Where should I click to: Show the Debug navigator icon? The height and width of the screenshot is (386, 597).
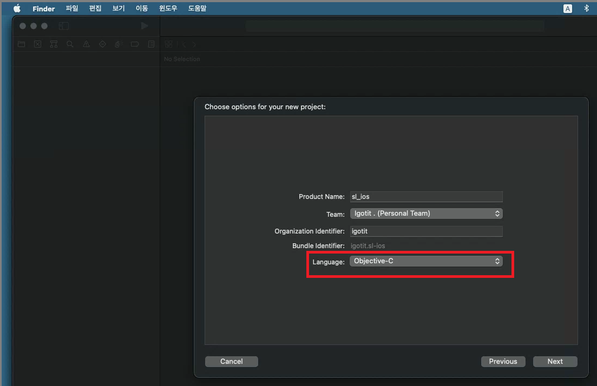(x=119, y=44)
